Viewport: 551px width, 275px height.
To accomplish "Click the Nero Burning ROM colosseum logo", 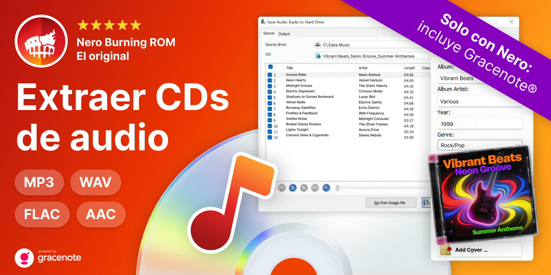I will [42, 40].
